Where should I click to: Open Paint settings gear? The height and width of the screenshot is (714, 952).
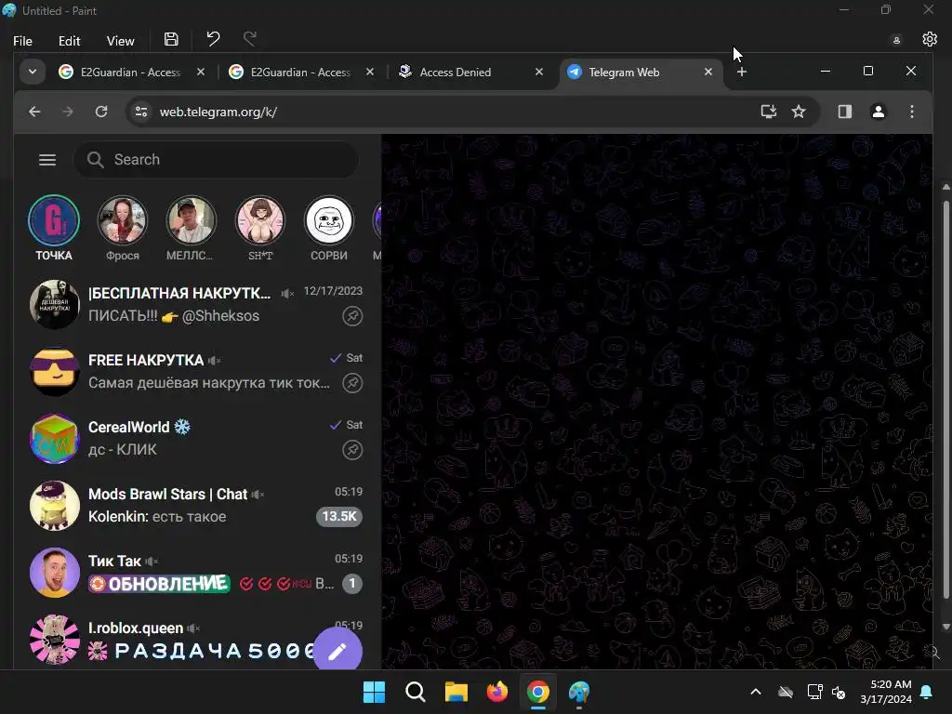click(x=930, y=39)
